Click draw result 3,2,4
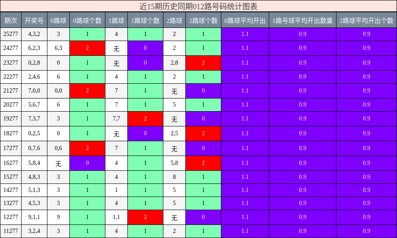This screenshot has width=397, height=238. (x=34, y=231)
